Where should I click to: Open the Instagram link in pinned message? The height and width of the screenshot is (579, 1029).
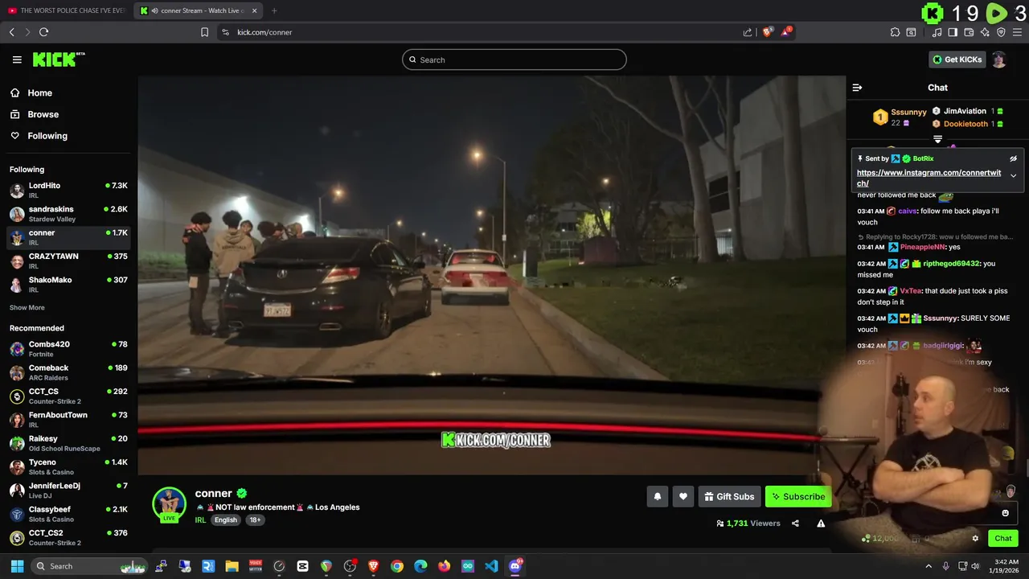(x=929, y=178)
